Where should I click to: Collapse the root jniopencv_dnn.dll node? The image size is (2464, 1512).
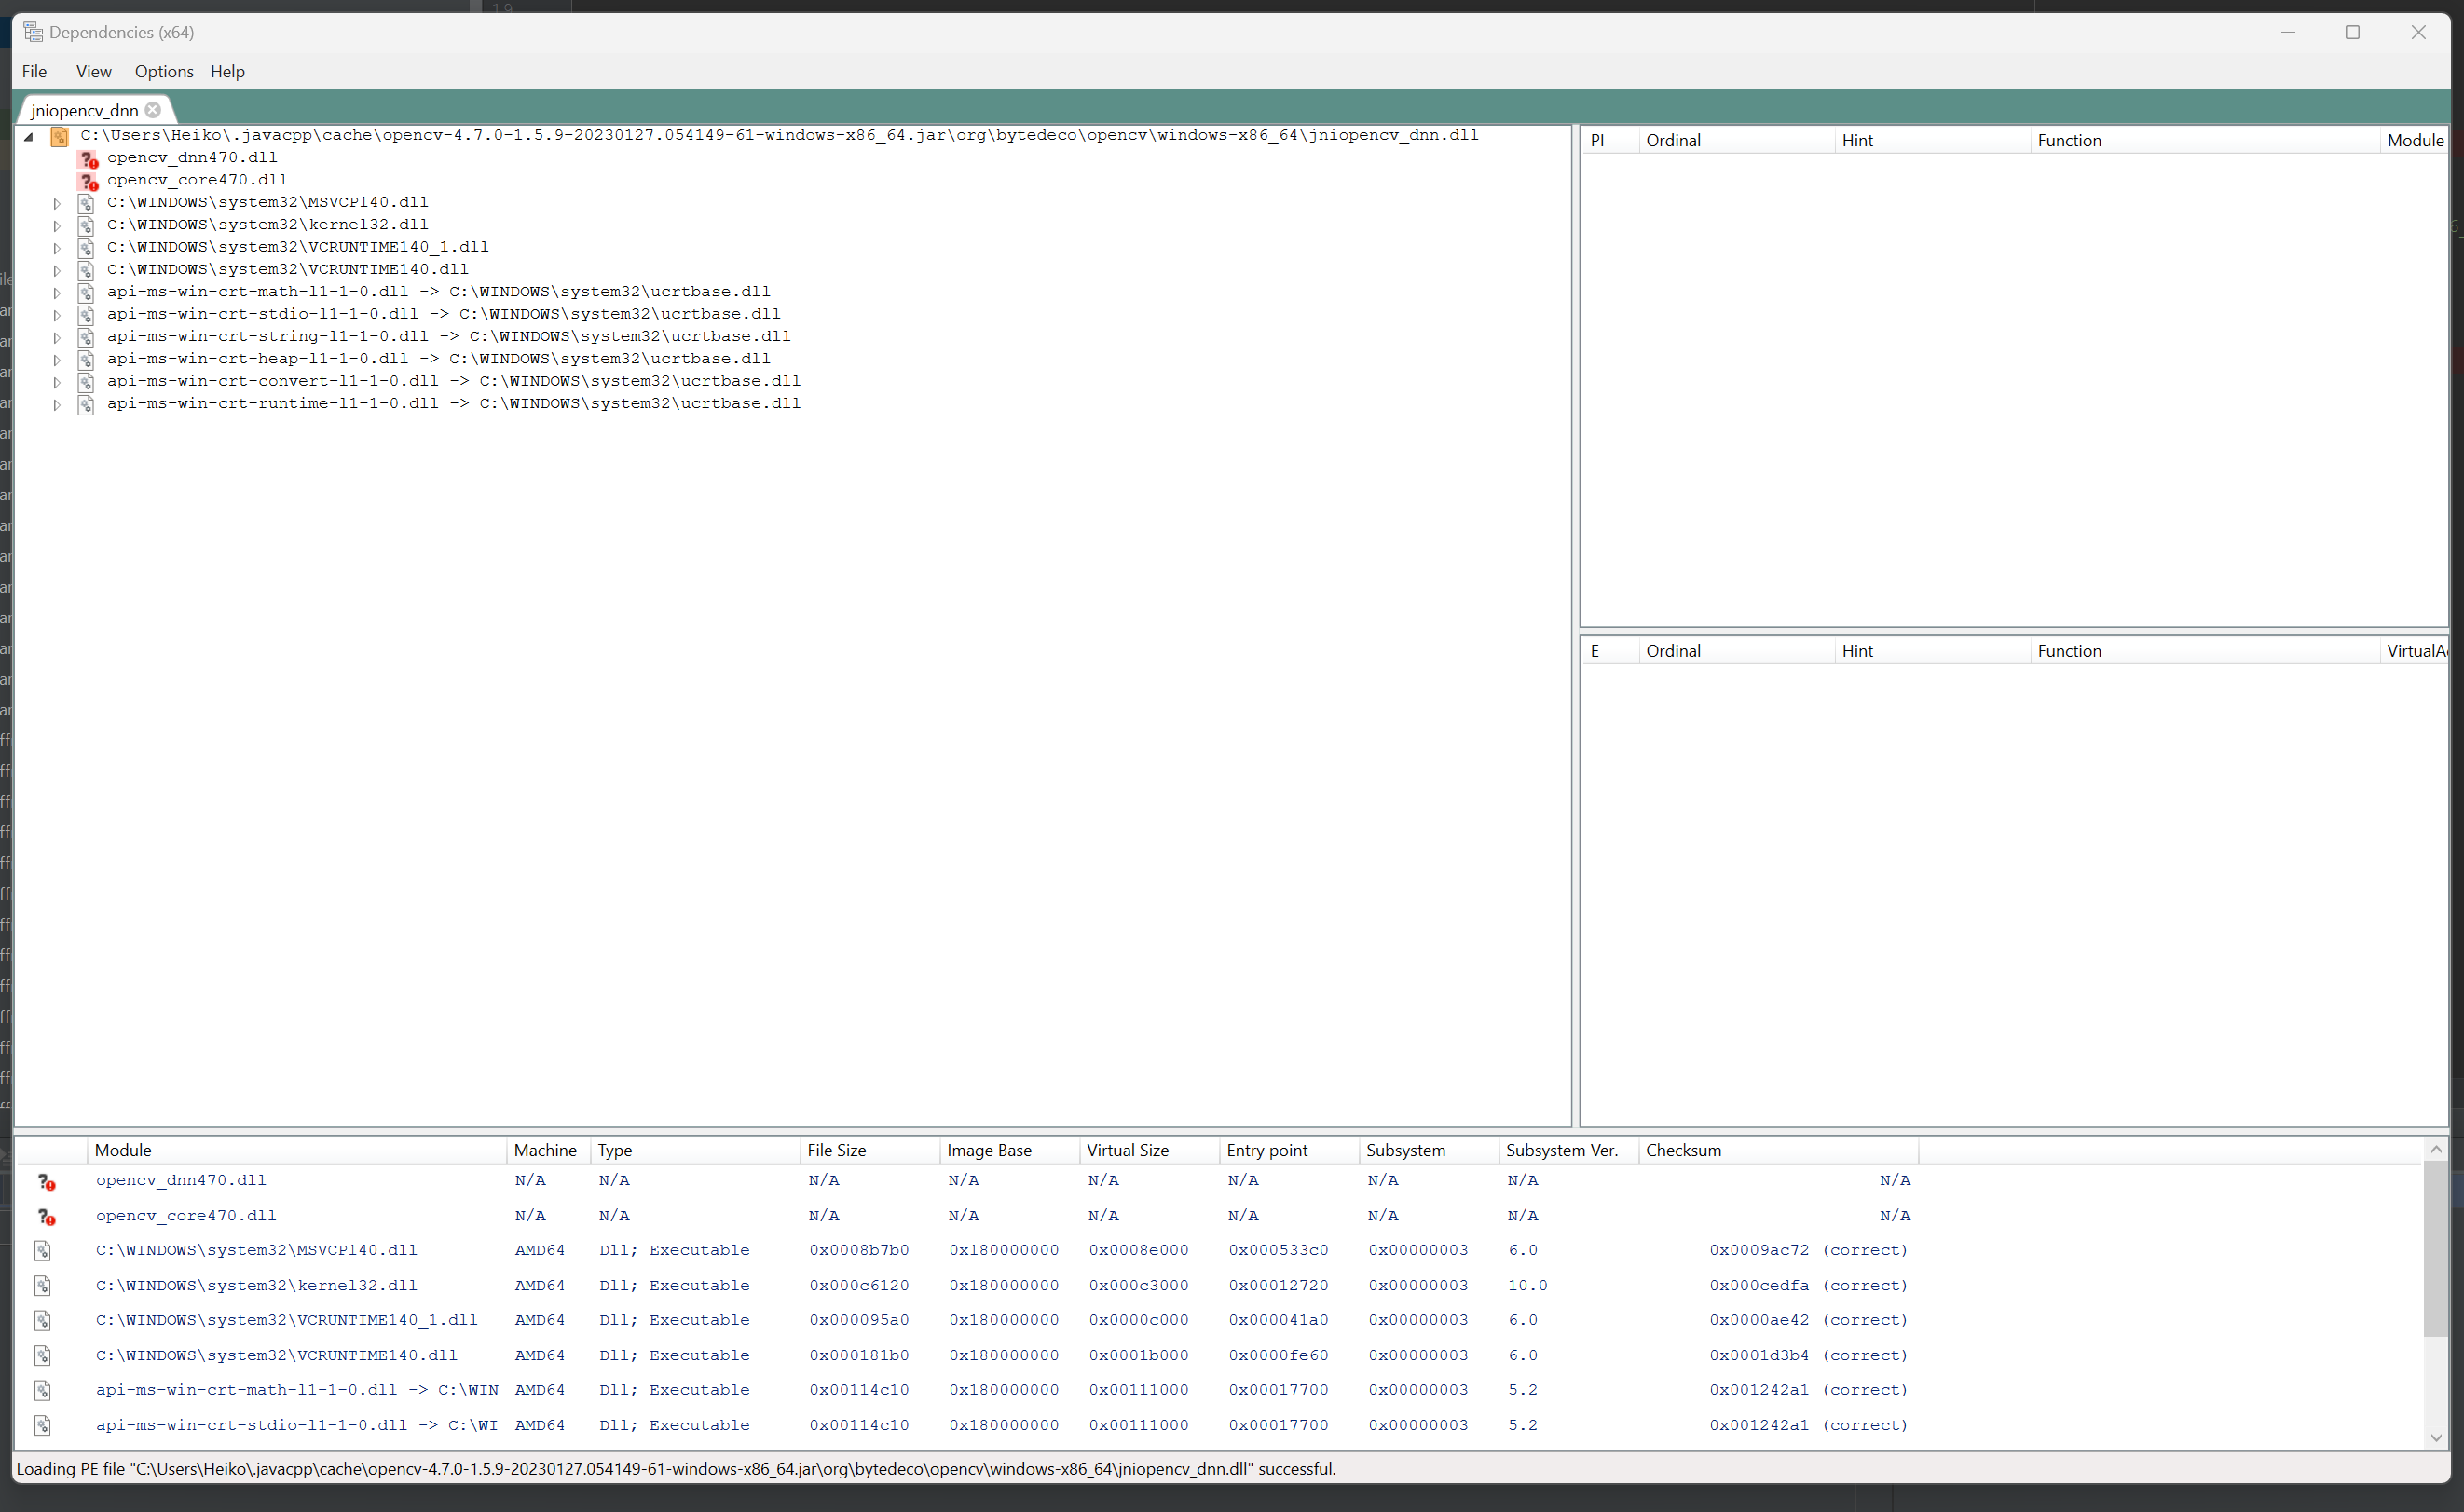pyautogui.click(x=28, y=136)
